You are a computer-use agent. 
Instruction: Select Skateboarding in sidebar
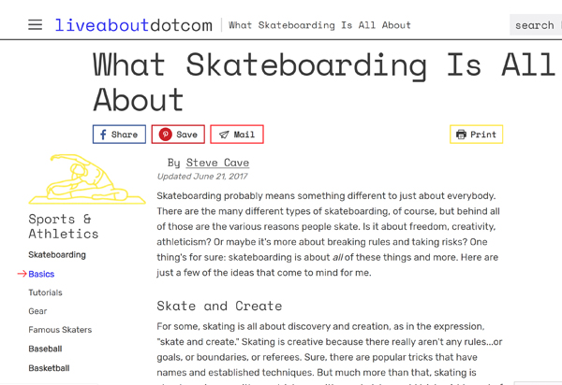click(57, 255)
